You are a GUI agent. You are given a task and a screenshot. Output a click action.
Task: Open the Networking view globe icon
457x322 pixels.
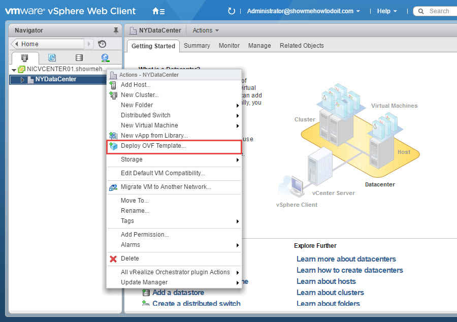coord(104,57)
